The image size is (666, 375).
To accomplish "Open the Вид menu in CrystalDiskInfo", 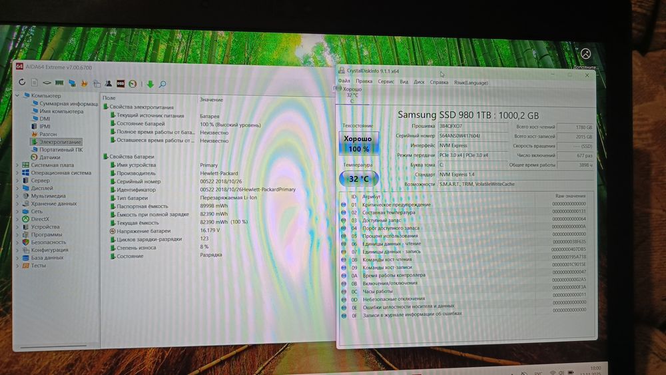I will click(x=404, y=82).
